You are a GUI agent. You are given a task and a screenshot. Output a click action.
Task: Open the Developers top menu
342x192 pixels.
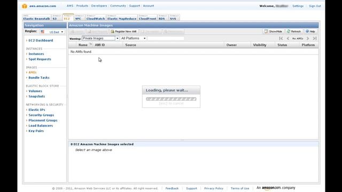(99, 6)
